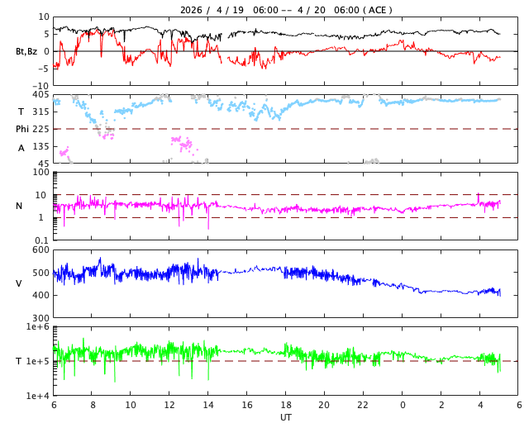Click the 405 tick label on the angle panel
The height and width of the screenshot is (423, 529).
(x=39, y=94)
